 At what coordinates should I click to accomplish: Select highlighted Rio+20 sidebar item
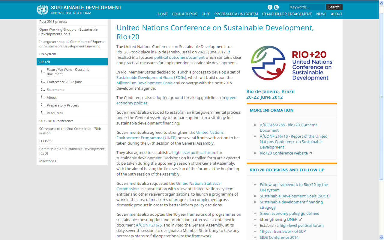click(x=72, y=62)
